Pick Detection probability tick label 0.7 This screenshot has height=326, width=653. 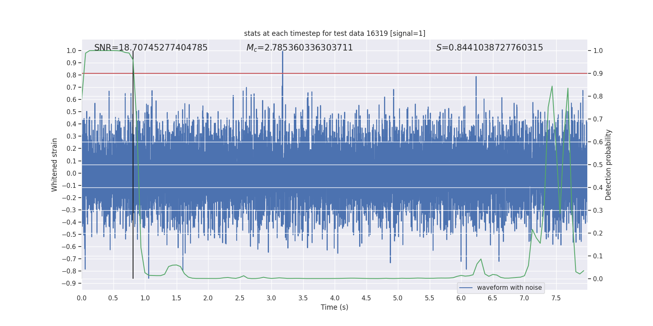(598, 119)
